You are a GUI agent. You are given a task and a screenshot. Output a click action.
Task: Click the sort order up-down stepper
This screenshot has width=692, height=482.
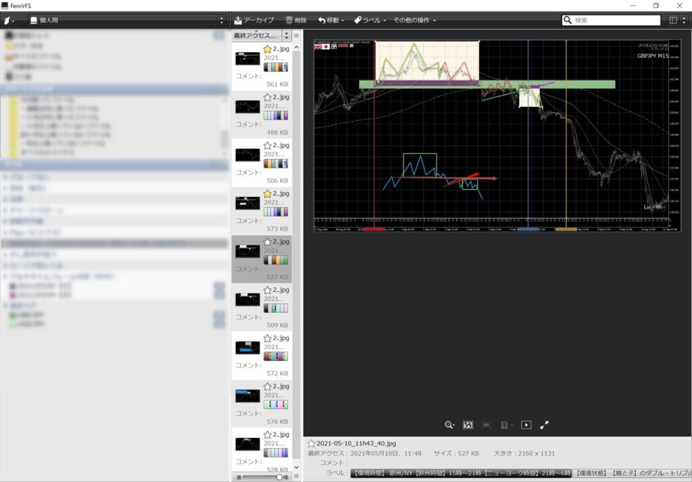(x=287, y=36)
